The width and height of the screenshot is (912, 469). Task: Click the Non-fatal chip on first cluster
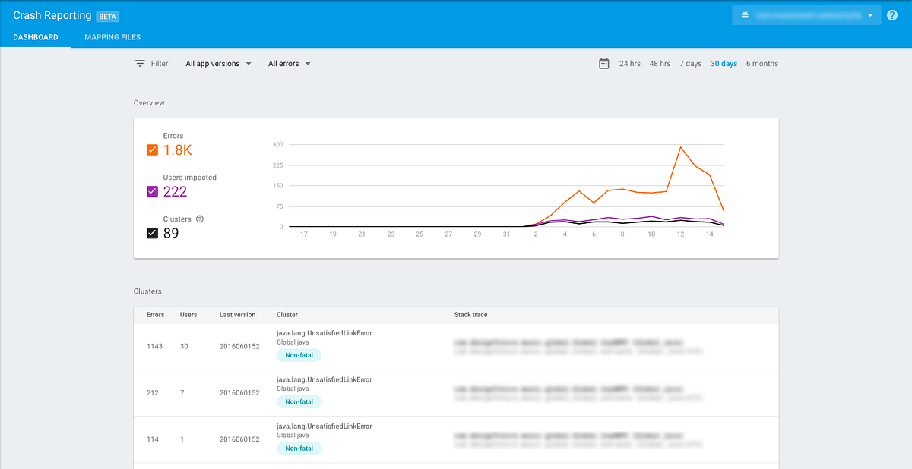pos(299,354)
